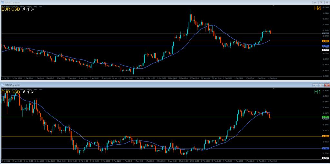The height and width of the screenshot is (164, 330).
Task: Click blue 1.17951 price label in H4 chart
Action: pyautogui.click(x=325, y=46)
